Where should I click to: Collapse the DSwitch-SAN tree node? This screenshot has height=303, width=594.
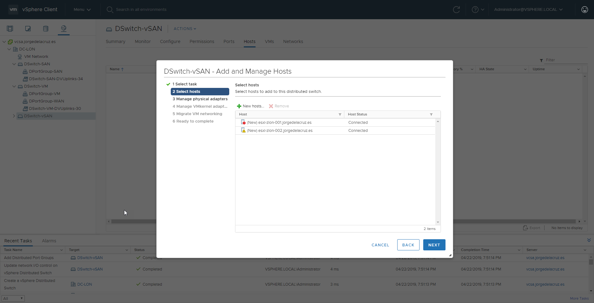tap(14, 64)
